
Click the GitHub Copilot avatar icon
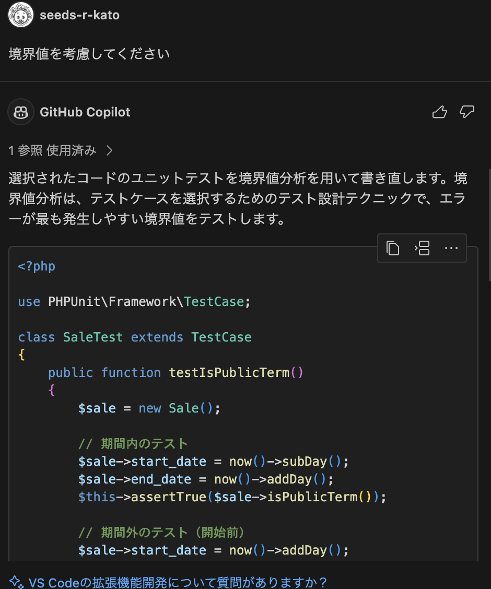click(x=21, y=112)
